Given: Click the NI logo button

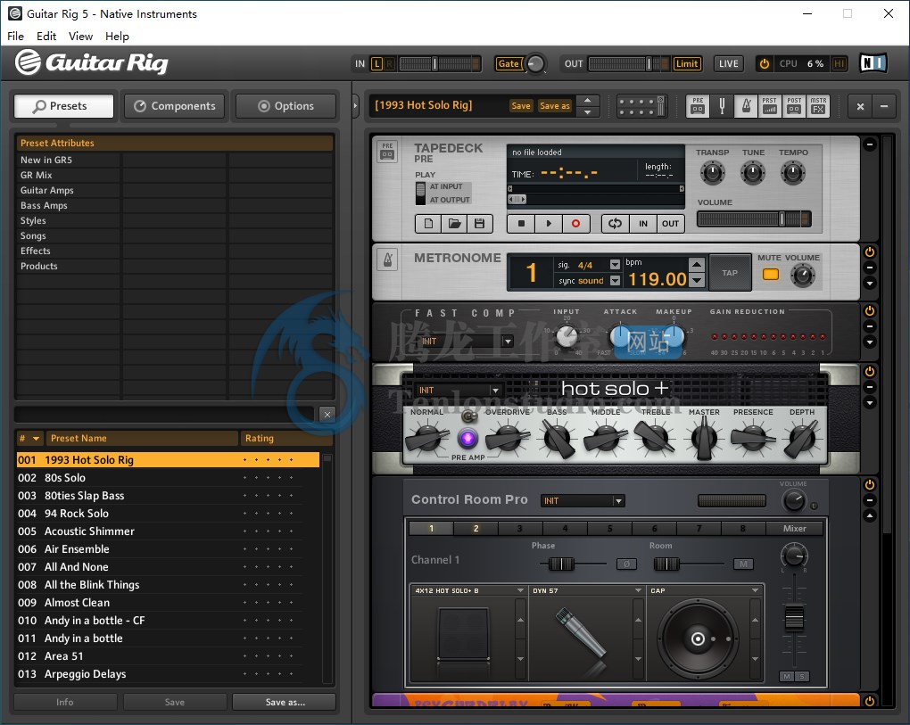Looking at the screenshot, I should pyautogui.click(x=873, y=63).
